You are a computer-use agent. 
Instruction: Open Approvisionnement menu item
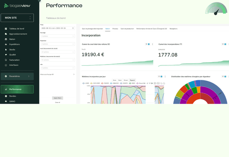(x=18, y=34)
